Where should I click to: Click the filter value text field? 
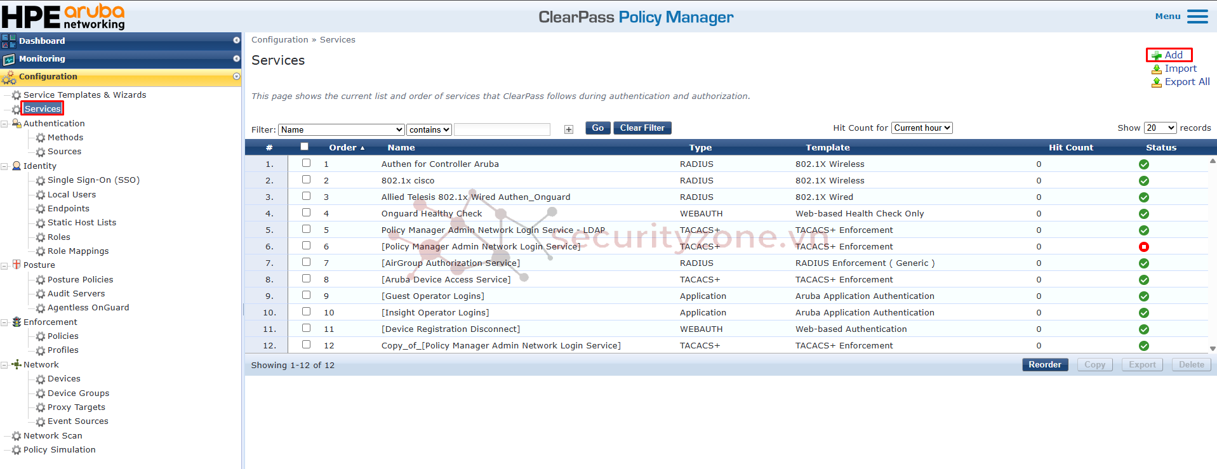(502, 129)
